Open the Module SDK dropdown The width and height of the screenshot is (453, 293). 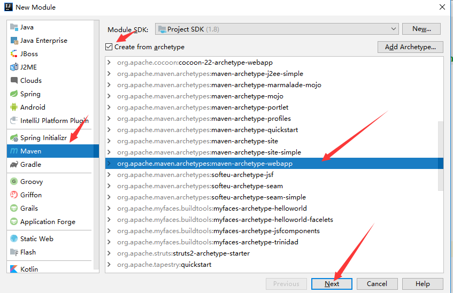point(277,29)
